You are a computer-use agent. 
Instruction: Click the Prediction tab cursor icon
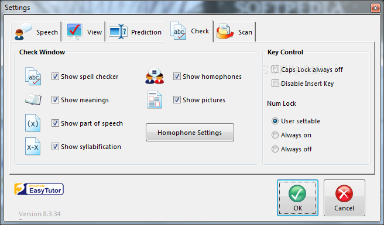pos(118,32)
